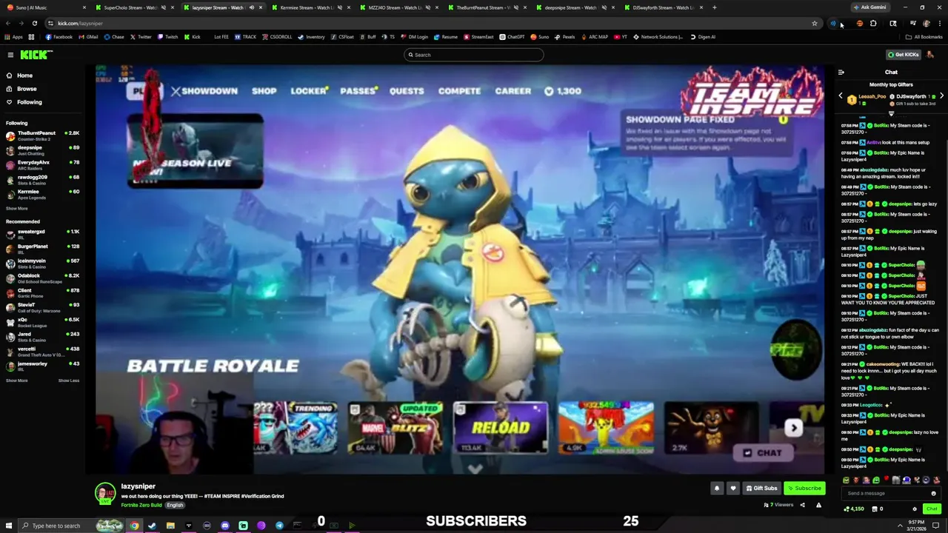
Task: Open Following in sidebar
Action: tap(30, 102)
